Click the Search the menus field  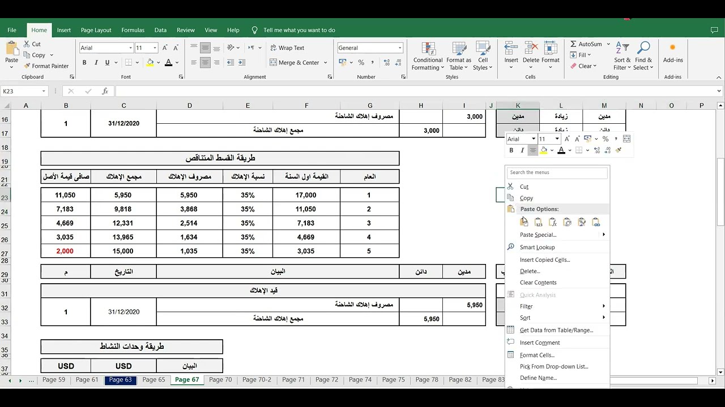click(x=557, y=172)
